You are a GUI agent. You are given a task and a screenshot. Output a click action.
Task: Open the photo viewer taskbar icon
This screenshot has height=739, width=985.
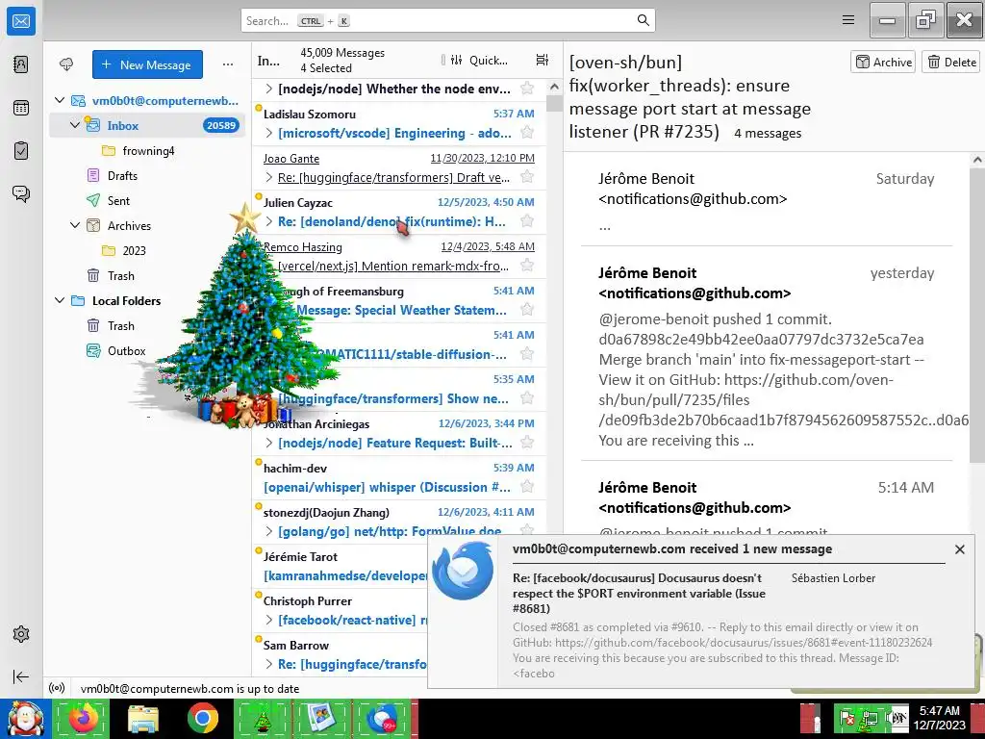pos(322,718)
